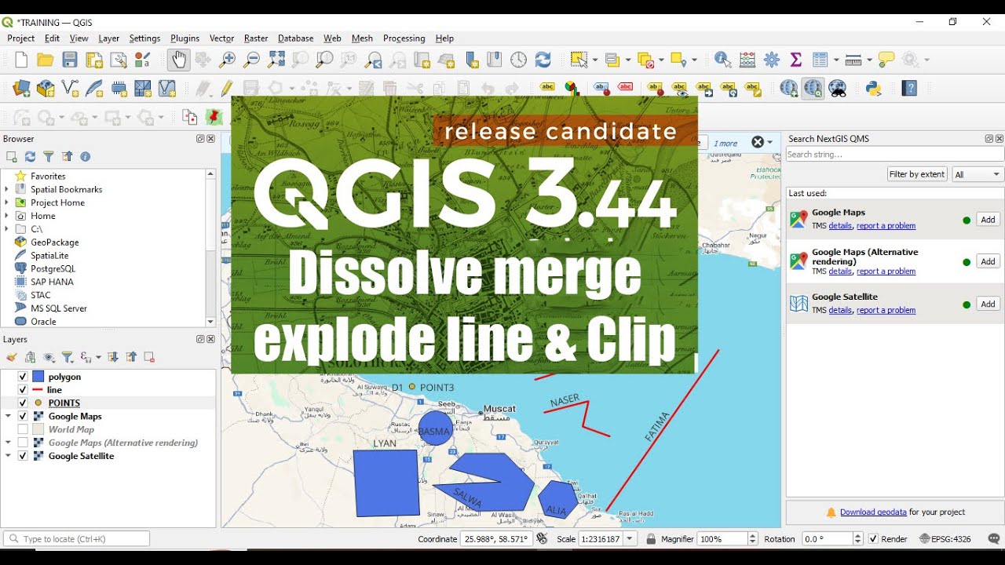
Task: Toggle editing with the yellow pencil icon
Action: [x=227, y=89]
